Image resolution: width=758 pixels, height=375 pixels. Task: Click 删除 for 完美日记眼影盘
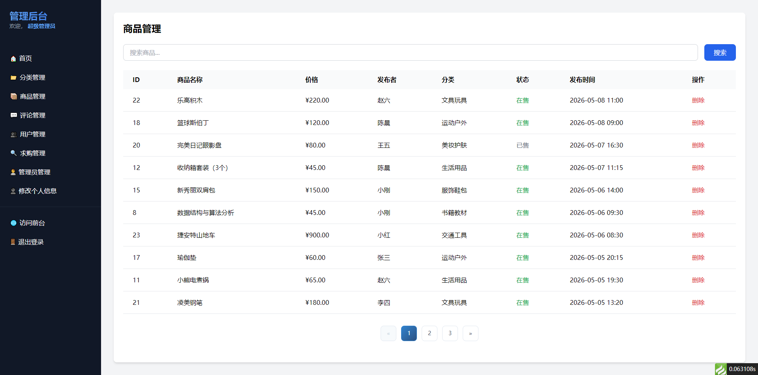tap(698, 145)
